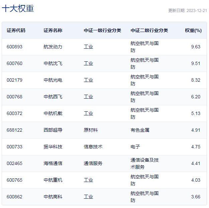Select security code 000768

[x=14, y=97]
